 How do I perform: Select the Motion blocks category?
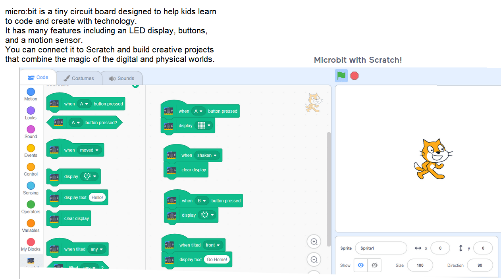click(x=31, y=94)
